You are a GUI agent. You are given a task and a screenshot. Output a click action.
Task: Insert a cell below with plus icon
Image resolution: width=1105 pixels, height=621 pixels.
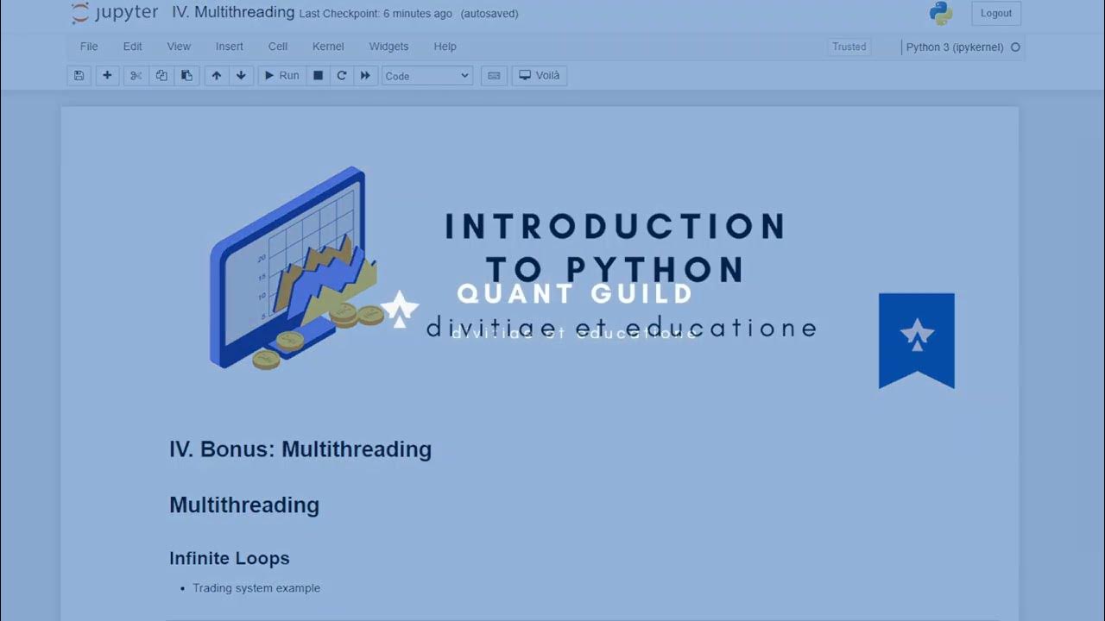[x=107, y=76]
